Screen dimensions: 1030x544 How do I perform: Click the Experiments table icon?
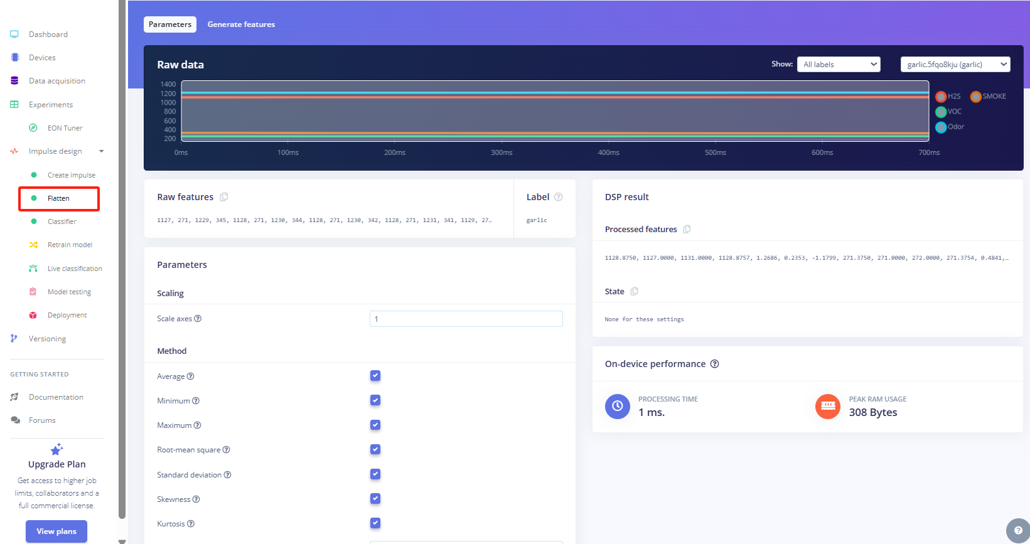point(14,105)
